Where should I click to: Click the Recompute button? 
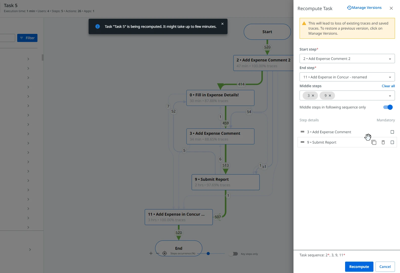pyautogui.click(x=359, y=267)
